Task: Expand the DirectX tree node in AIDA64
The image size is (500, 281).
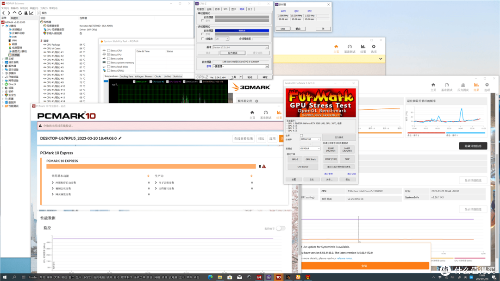Action: coord(3,84)
